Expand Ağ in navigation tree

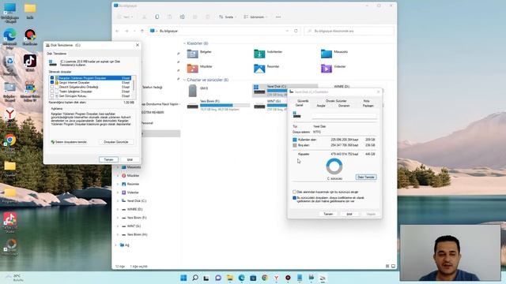click(x=115, y=245)
